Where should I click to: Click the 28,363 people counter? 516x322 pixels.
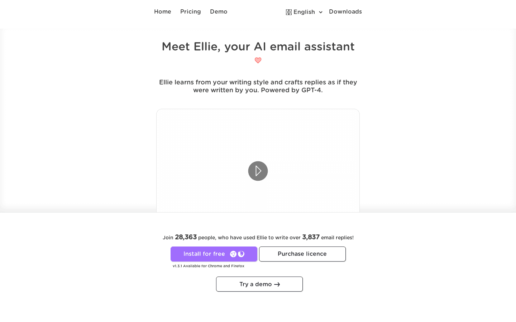pyautogui.click(x=186, y=237)
